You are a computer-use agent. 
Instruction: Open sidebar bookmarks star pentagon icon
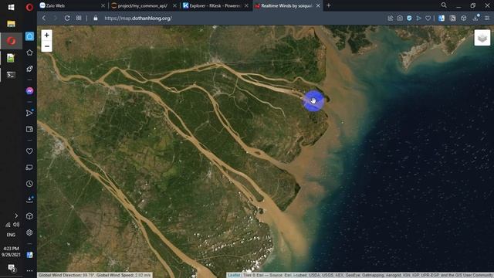[x=29, y=53]
